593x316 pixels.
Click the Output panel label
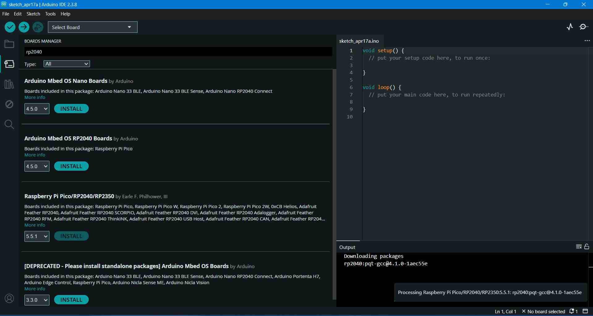click(347, 247)
